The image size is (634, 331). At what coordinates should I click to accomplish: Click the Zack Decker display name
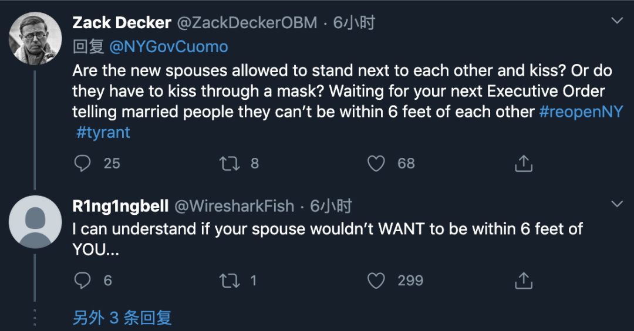click(x=122, y=23)
